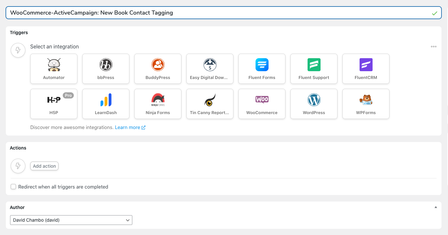The height and width of the screenshot is (235, 448).
Task: Pick the FluentCRM integration
Action: (x=366, y=69)
